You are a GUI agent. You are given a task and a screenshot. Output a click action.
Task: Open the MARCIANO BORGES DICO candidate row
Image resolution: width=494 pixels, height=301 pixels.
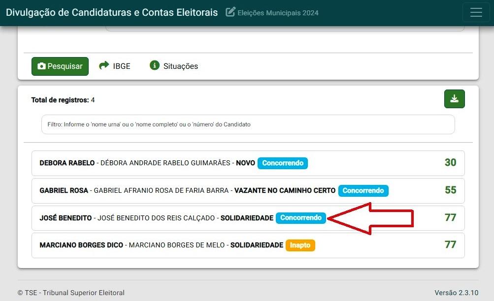[248, 245]
